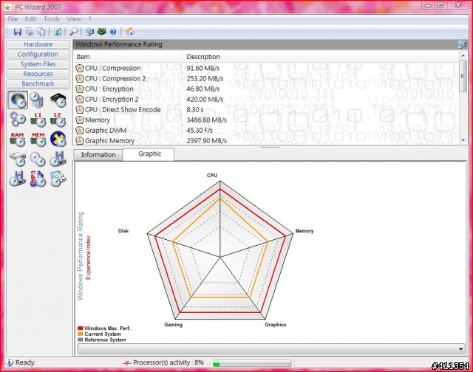Select the CD/DVD drive benchmark icon

tap(38, 159)
